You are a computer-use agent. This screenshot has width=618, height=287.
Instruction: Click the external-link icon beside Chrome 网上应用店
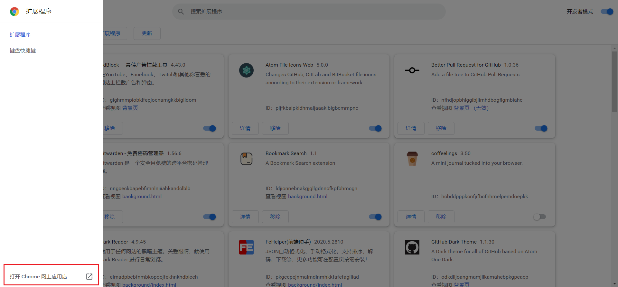point(89,276)
